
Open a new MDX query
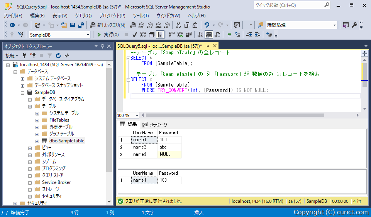pyautogui.click(x=141, y=25)
